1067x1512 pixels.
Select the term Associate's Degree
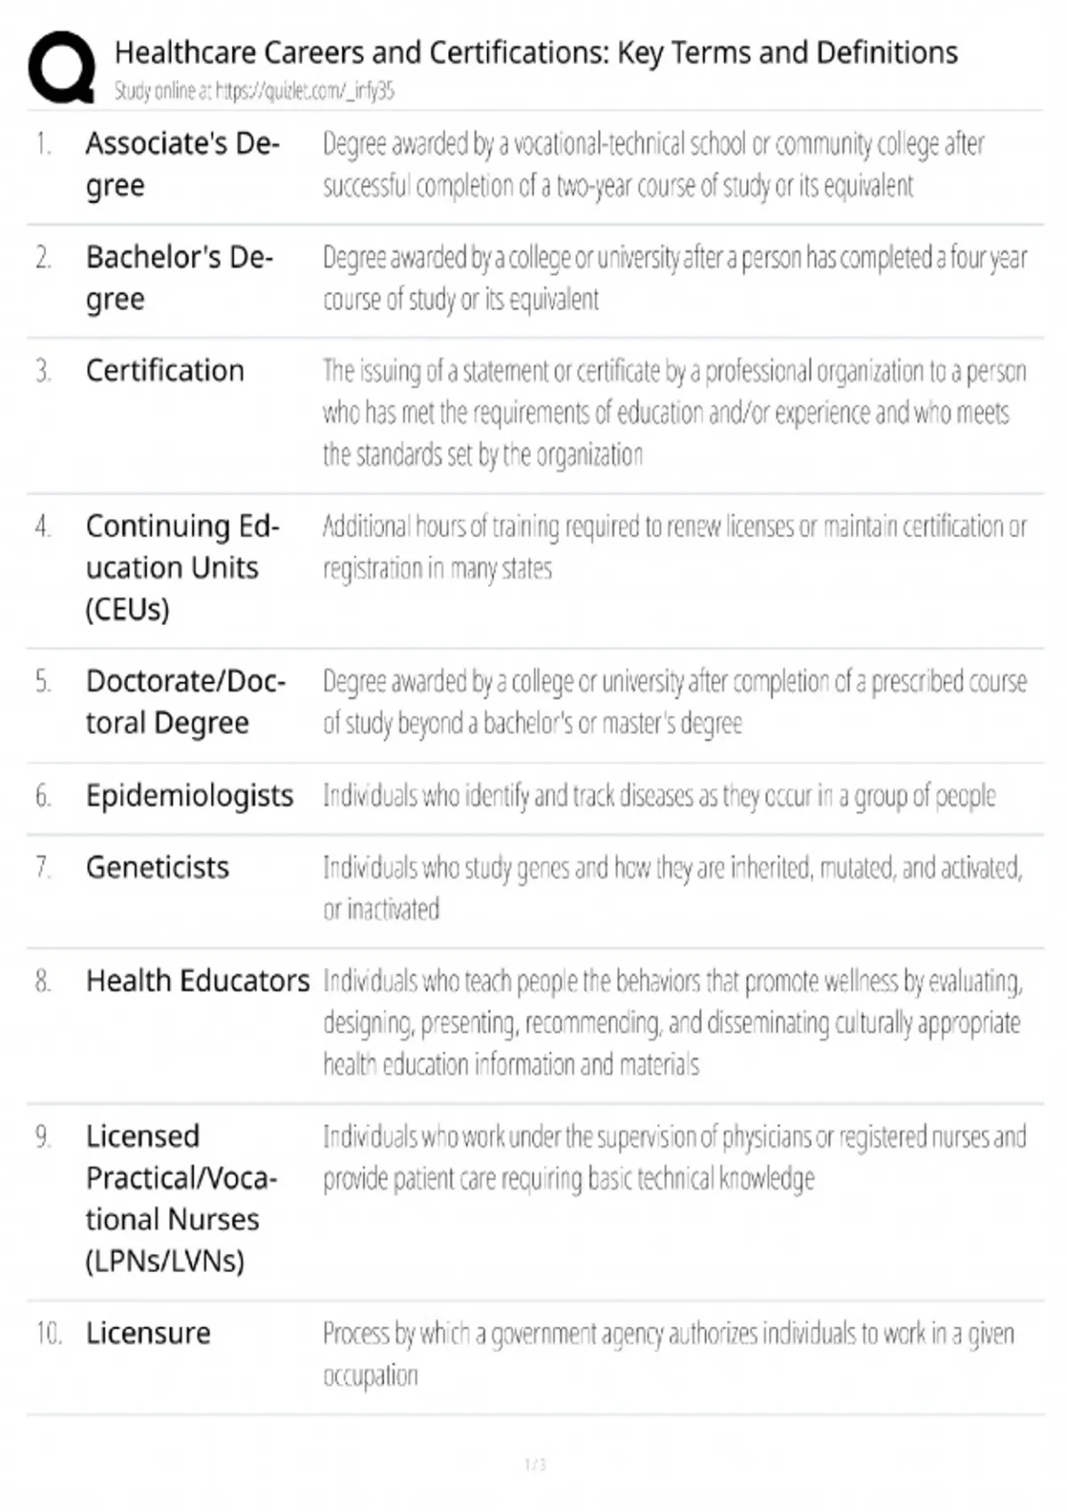(x=182, y=165)
